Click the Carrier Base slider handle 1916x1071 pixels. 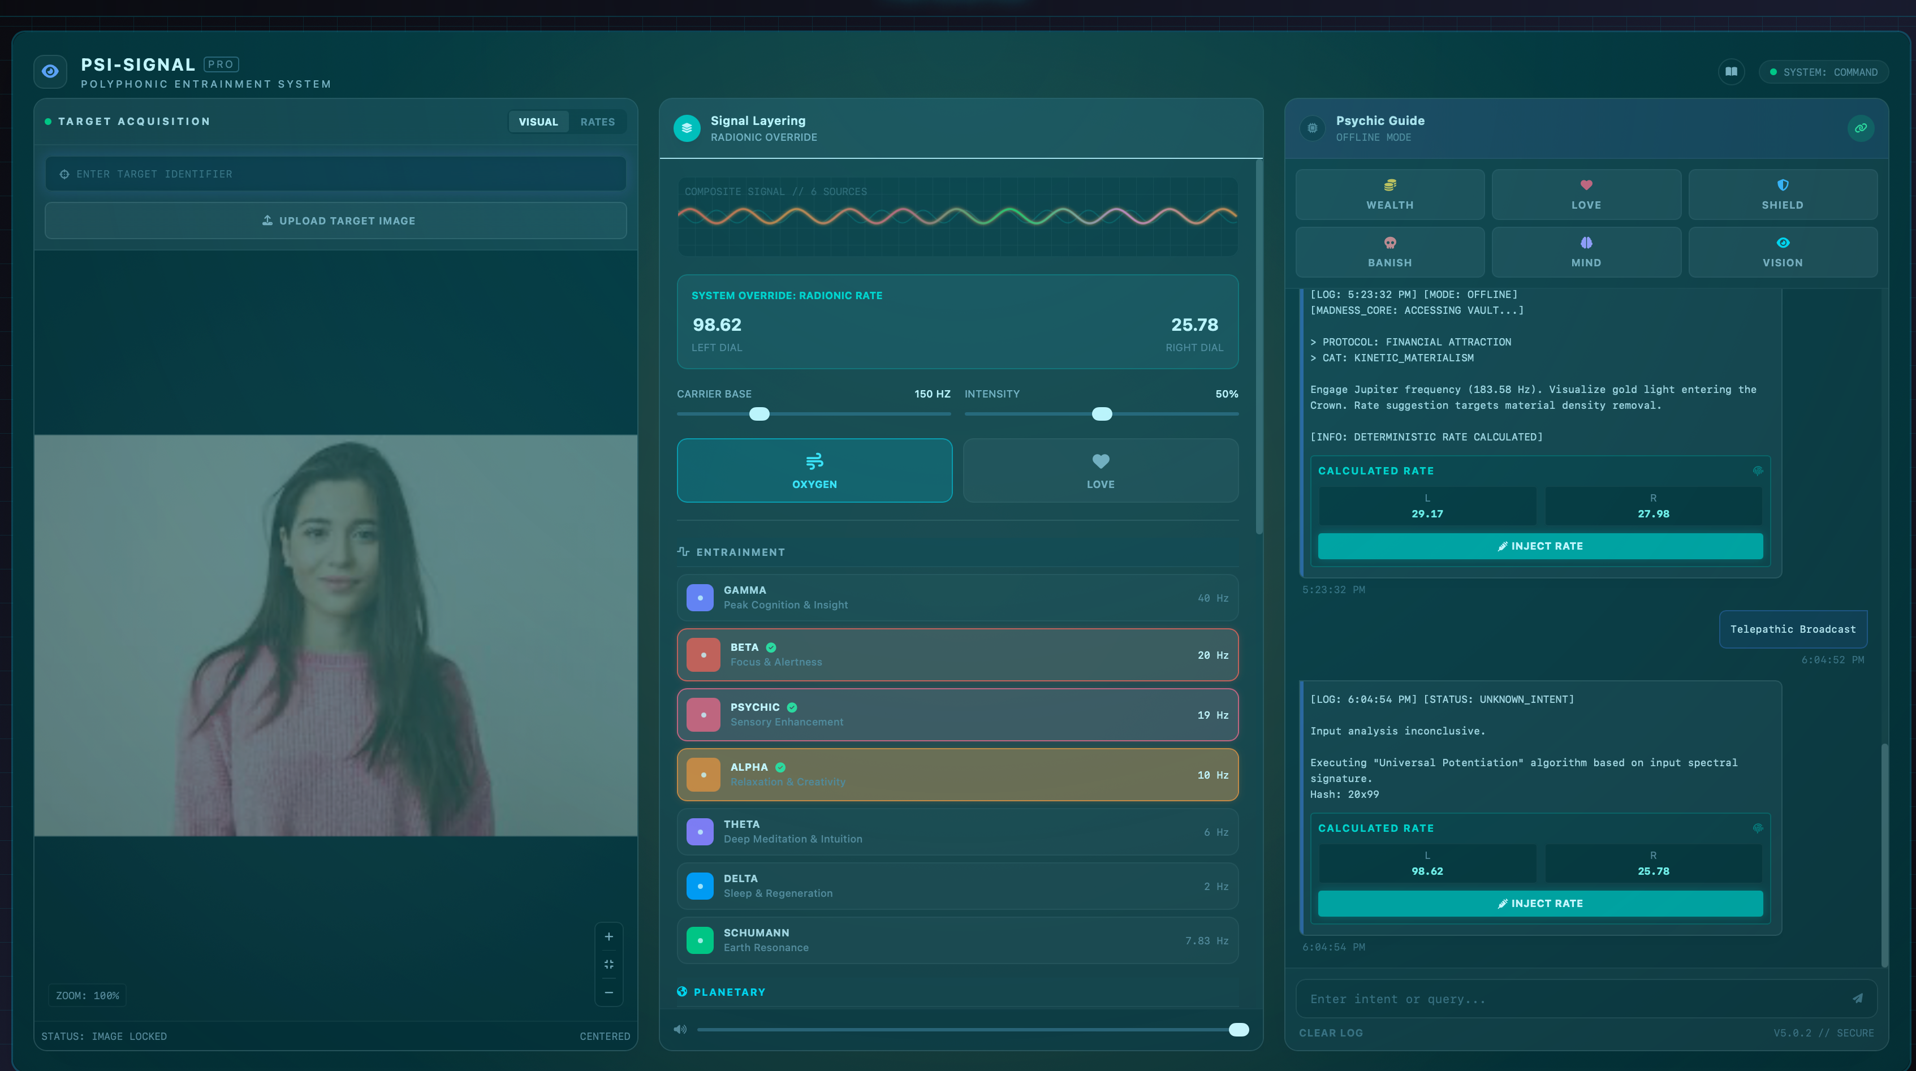click(759, 414)
